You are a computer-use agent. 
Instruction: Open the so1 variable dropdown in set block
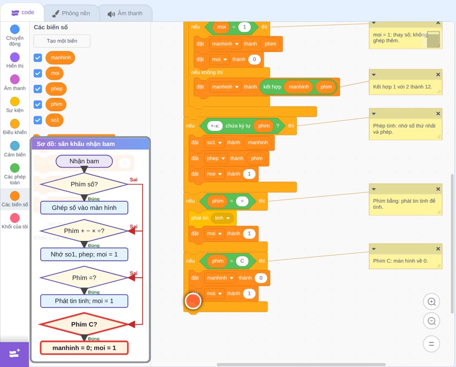(x=214, y=143)
